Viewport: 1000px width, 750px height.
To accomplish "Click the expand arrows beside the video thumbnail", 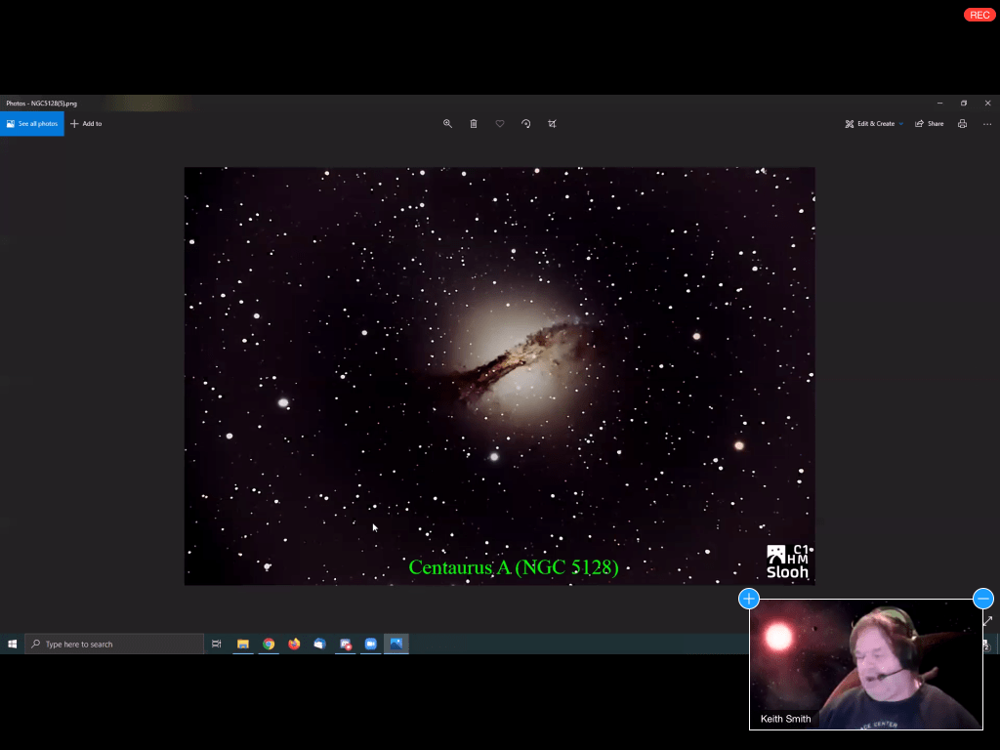I will click(x=988, y=621).
